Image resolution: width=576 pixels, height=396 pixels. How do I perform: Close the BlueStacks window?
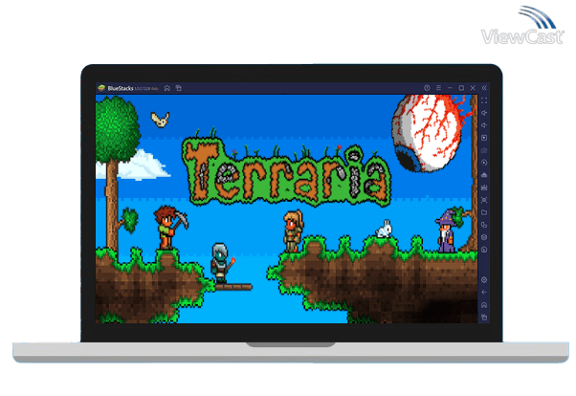coord(473,88)
